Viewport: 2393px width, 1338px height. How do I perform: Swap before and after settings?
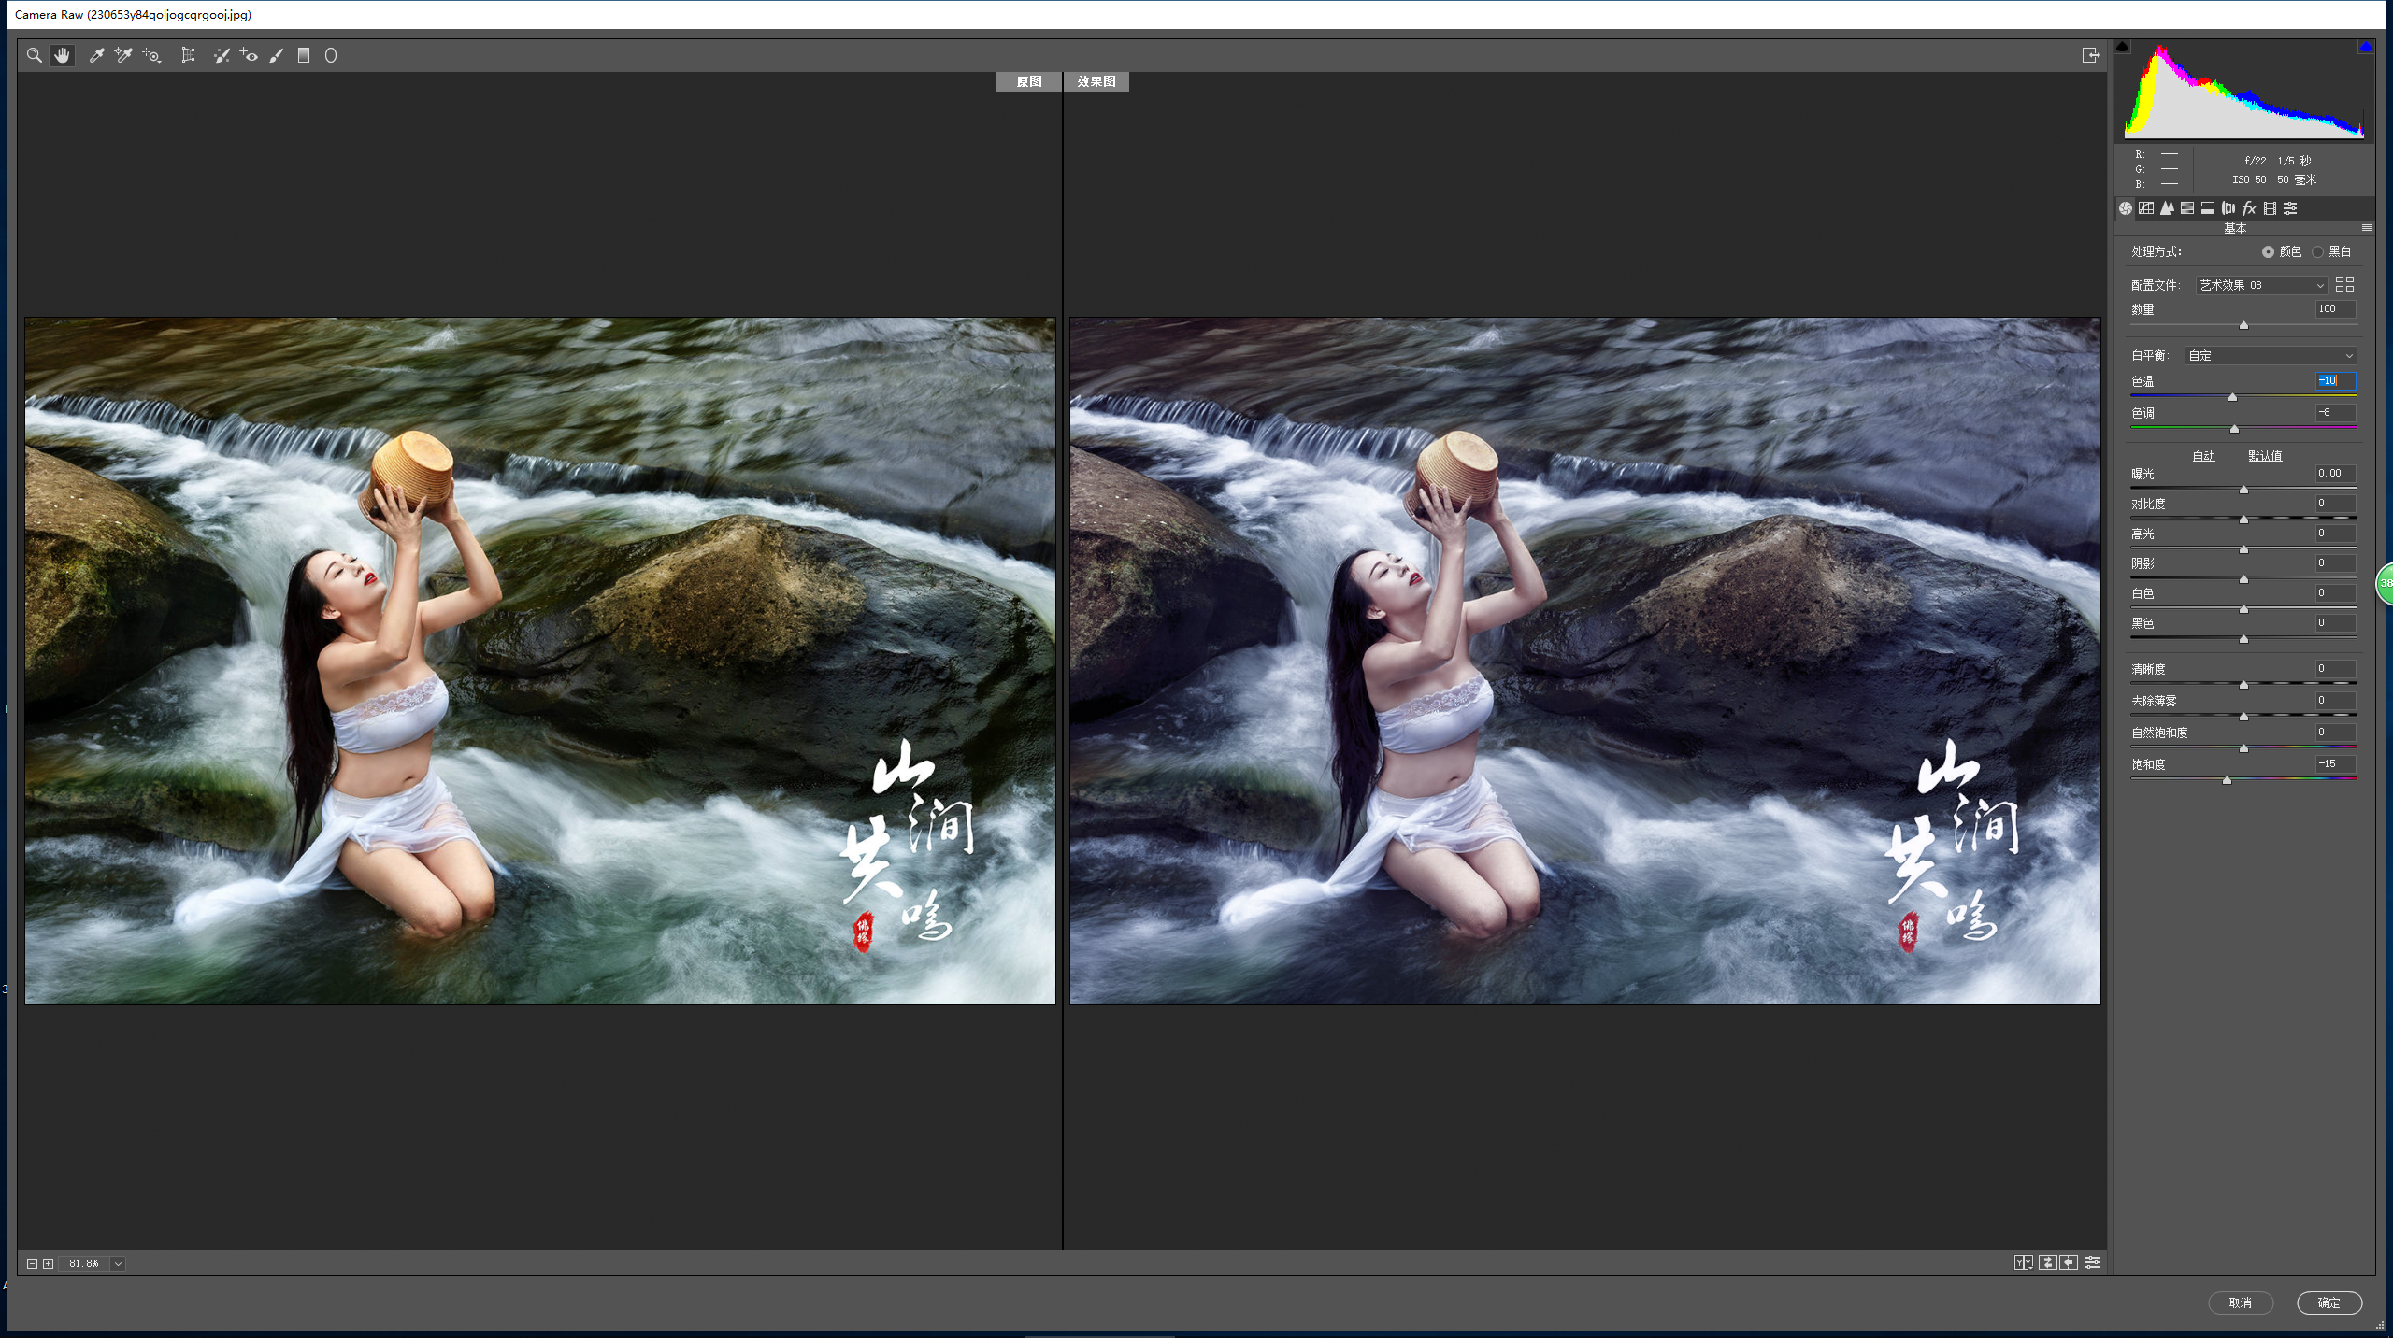click(x=2047, y=1262)
